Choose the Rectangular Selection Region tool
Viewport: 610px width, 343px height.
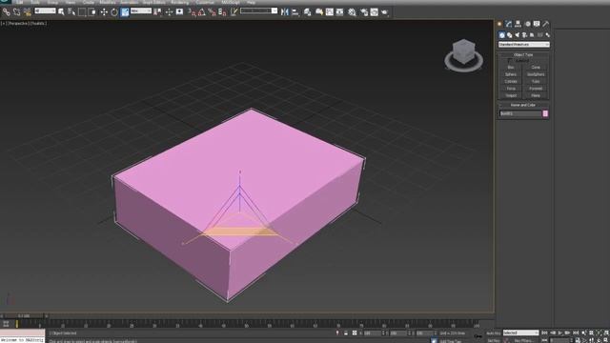(x=82, y=12)
